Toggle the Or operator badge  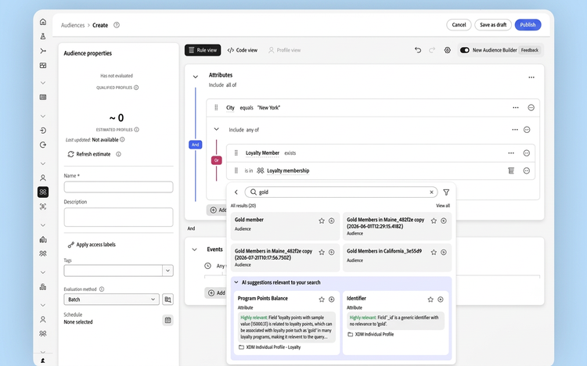tap(216, 160)
